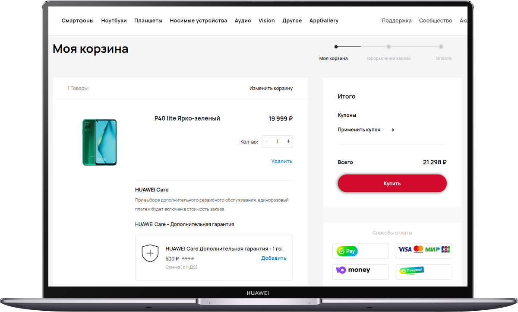
Task: Open the Смартфоны menu
Action: click(x=78, y=21)
